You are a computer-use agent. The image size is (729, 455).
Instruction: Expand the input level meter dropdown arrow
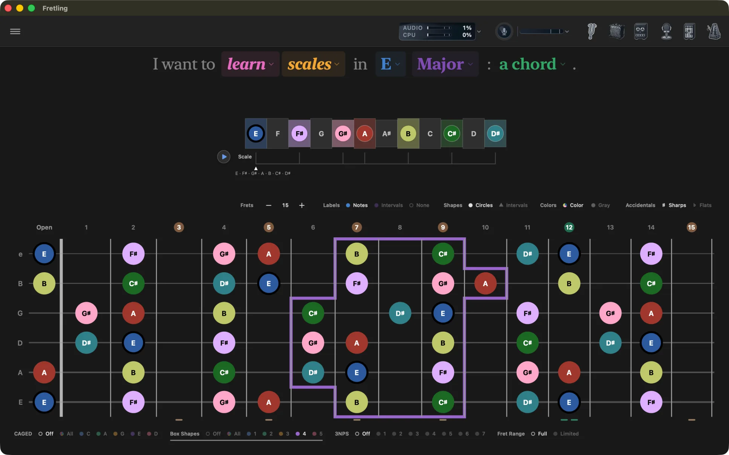click(567, 32)
